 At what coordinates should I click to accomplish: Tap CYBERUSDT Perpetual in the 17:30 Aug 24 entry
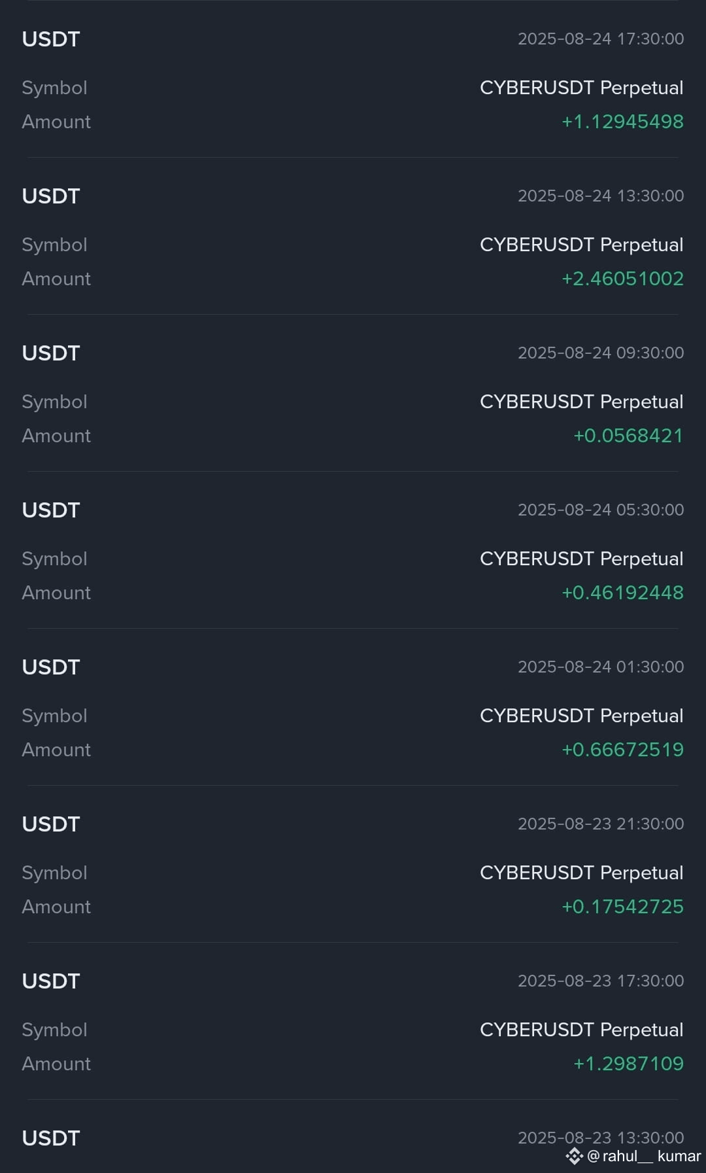[581, 88]
